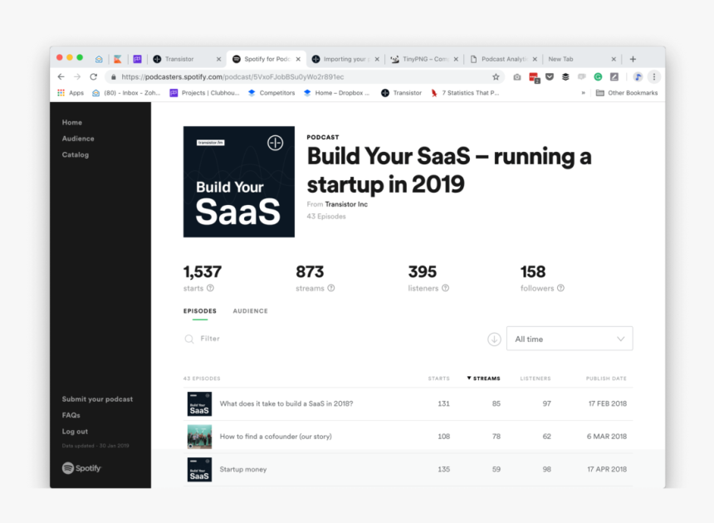
Task: Click the Build Your SaaS podcast artwork
Action: pyautogui.click(x=238, y=182)
